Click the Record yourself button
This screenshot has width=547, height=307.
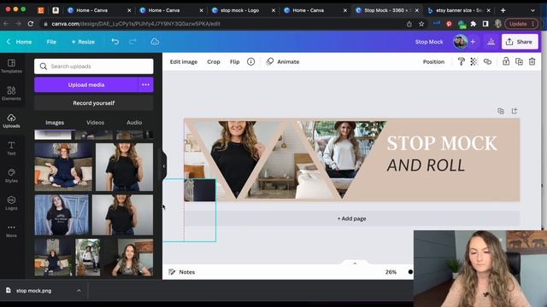93,103
